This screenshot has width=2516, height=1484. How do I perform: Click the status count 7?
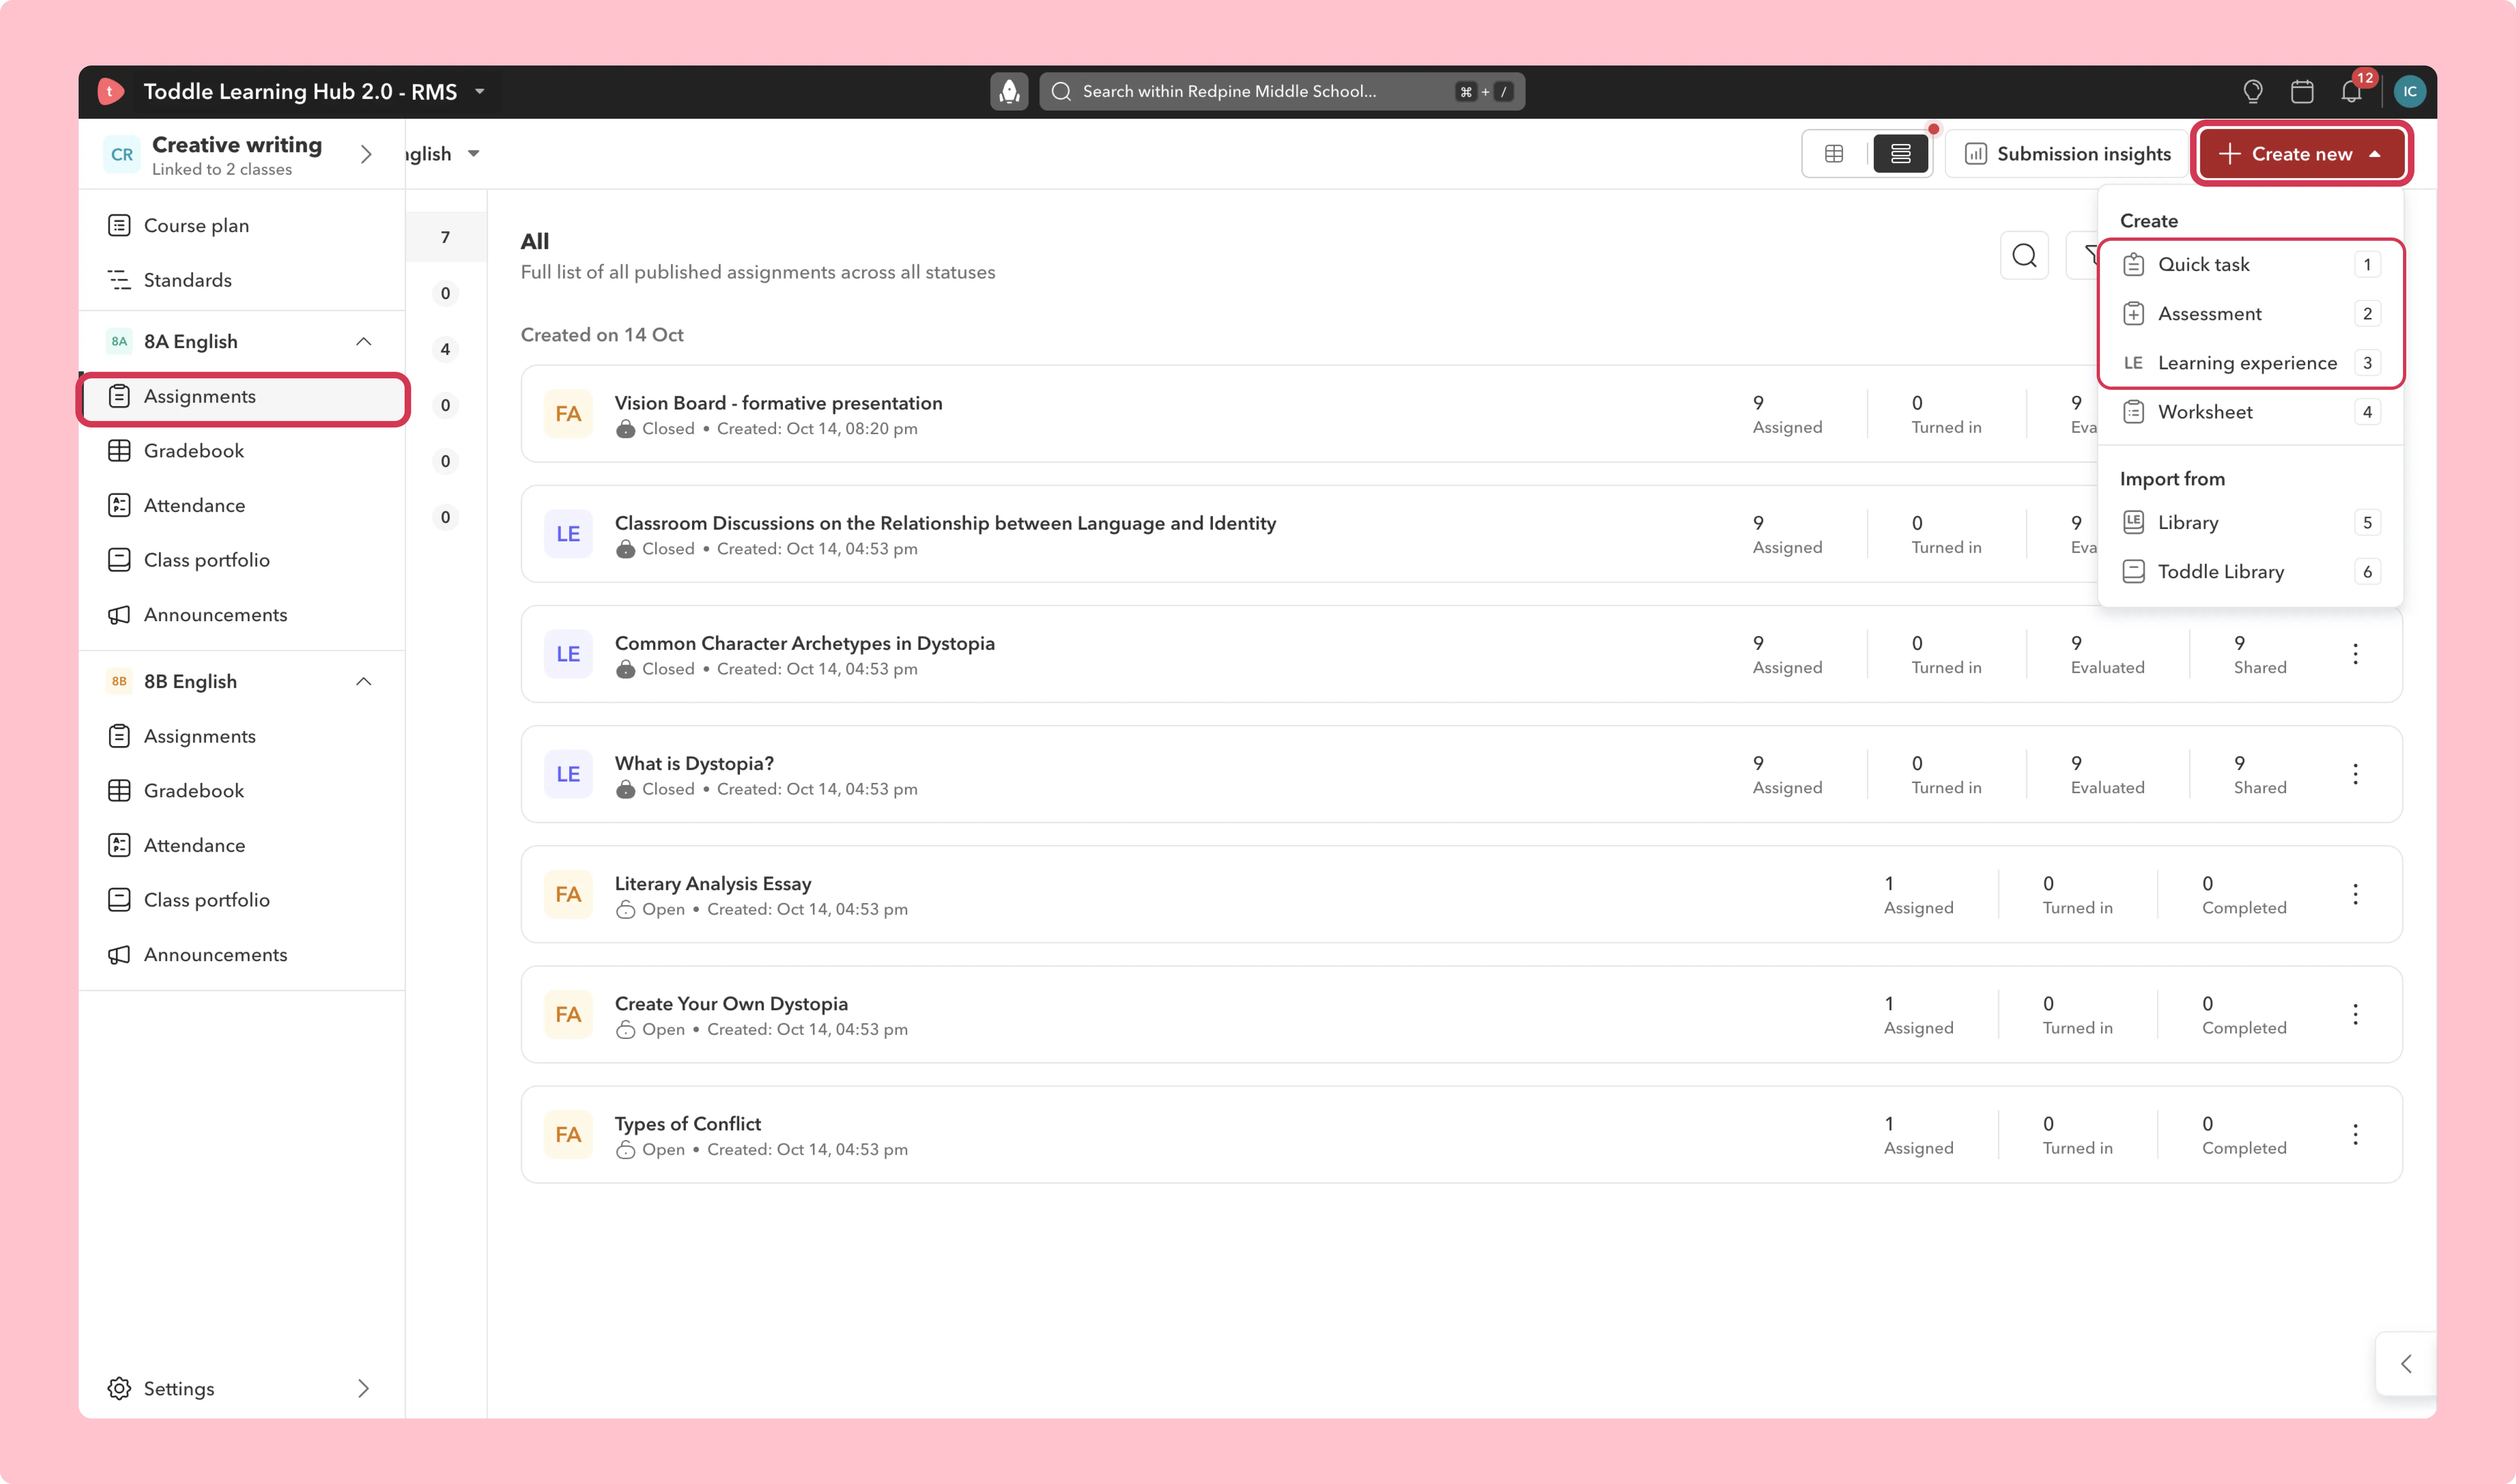pos(445,237)
